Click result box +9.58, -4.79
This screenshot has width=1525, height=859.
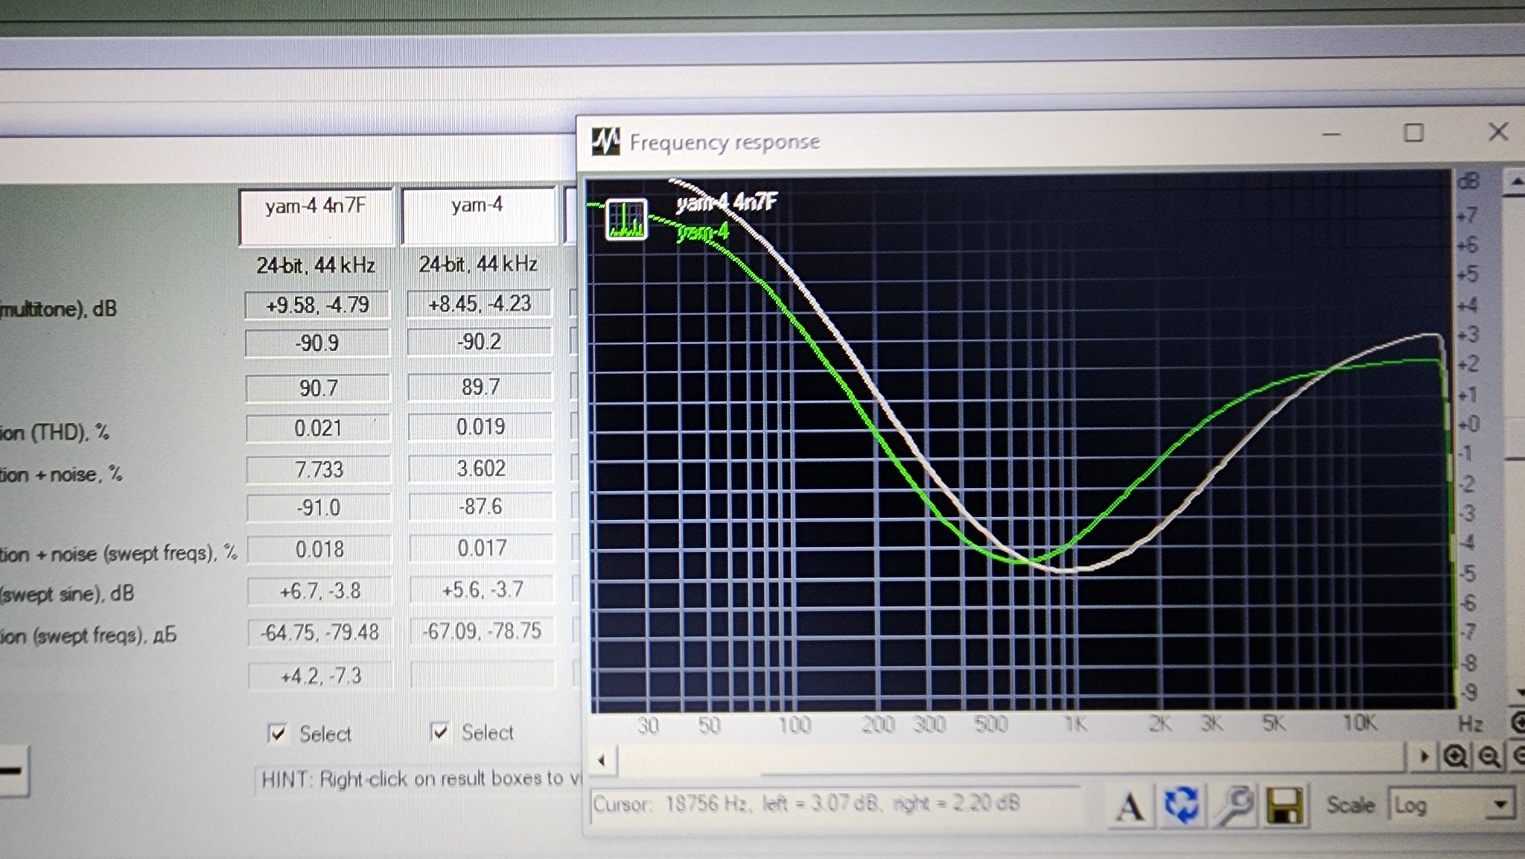coord(317,305)
